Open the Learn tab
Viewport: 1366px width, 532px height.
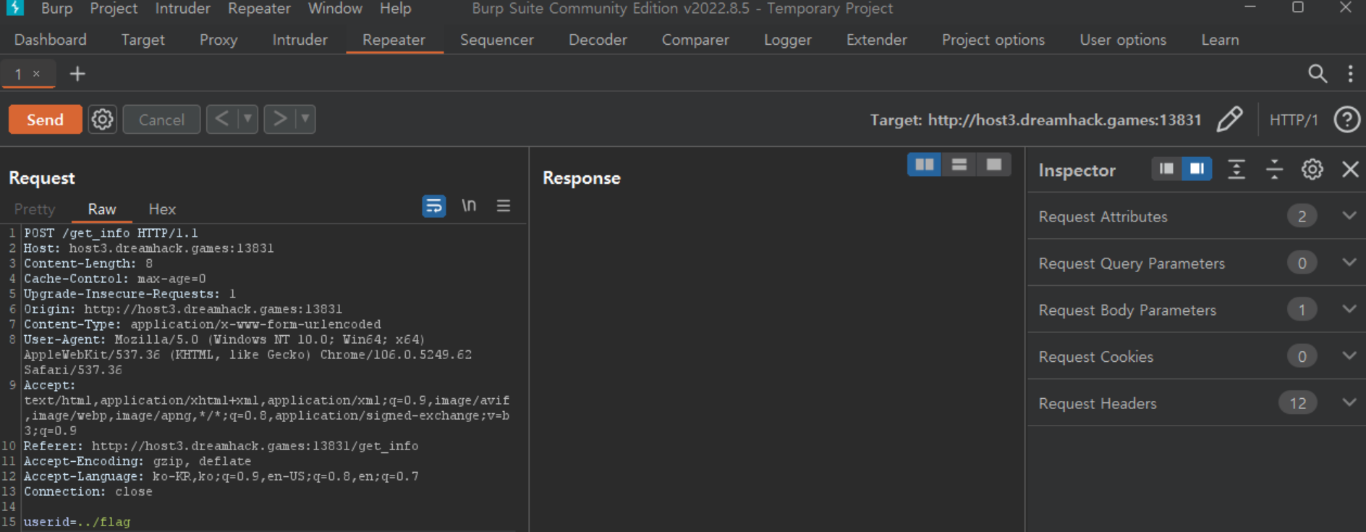pyautogui.click(x=1220, y=40)
